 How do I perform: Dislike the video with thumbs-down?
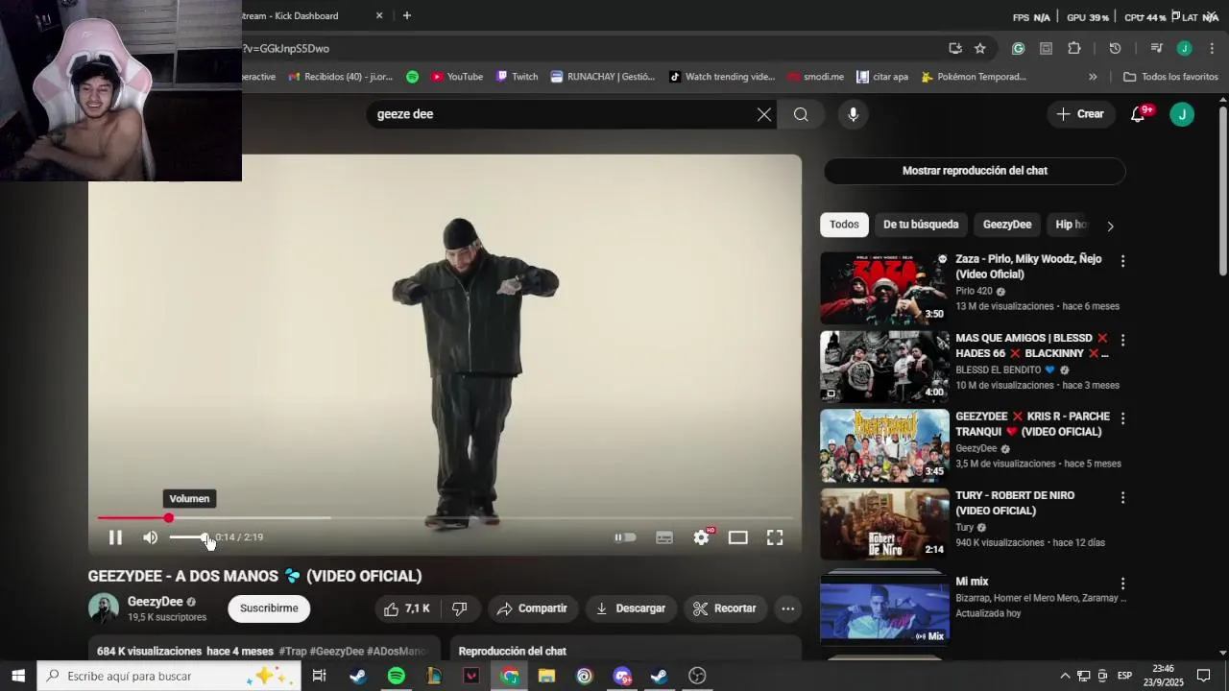coord(460,608)
